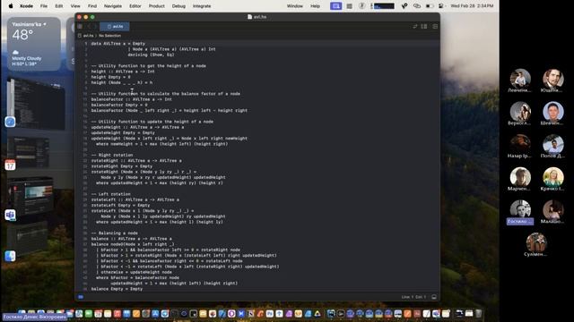Open the Editor menu
Screen dimensions: 574x322
tap(135, 6)
